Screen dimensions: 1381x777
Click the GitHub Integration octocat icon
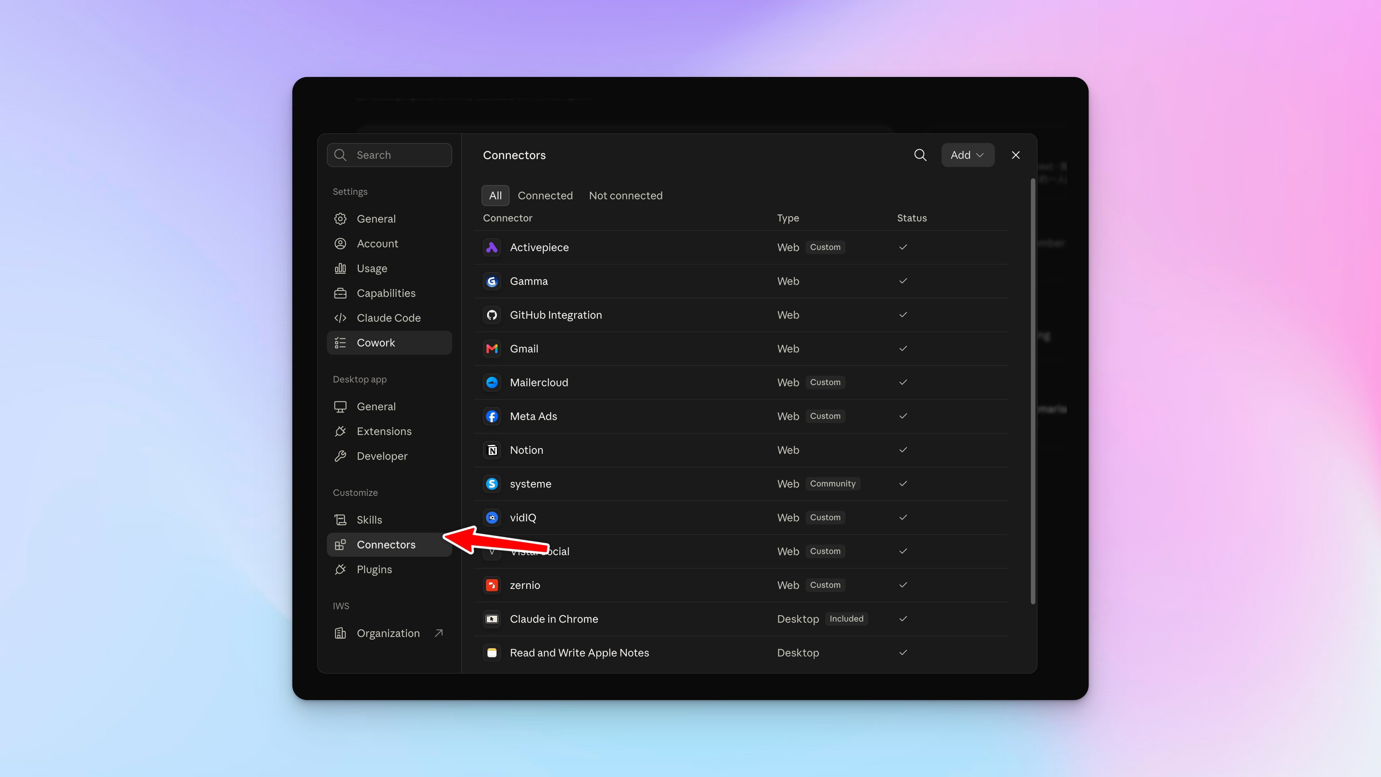(x=492, y=315)
